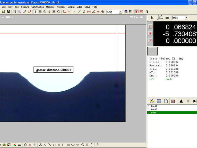Open the Feature menu
Image resolution: width=197 pixels, height=148 pixels.
[25, 7]
